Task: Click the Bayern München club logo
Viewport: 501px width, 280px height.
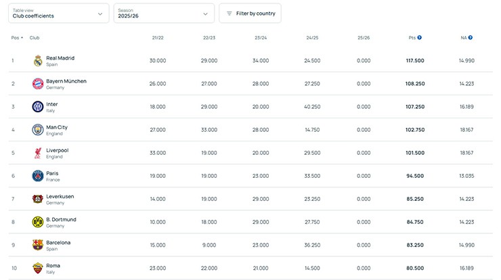Action: (x=38, y=84)
